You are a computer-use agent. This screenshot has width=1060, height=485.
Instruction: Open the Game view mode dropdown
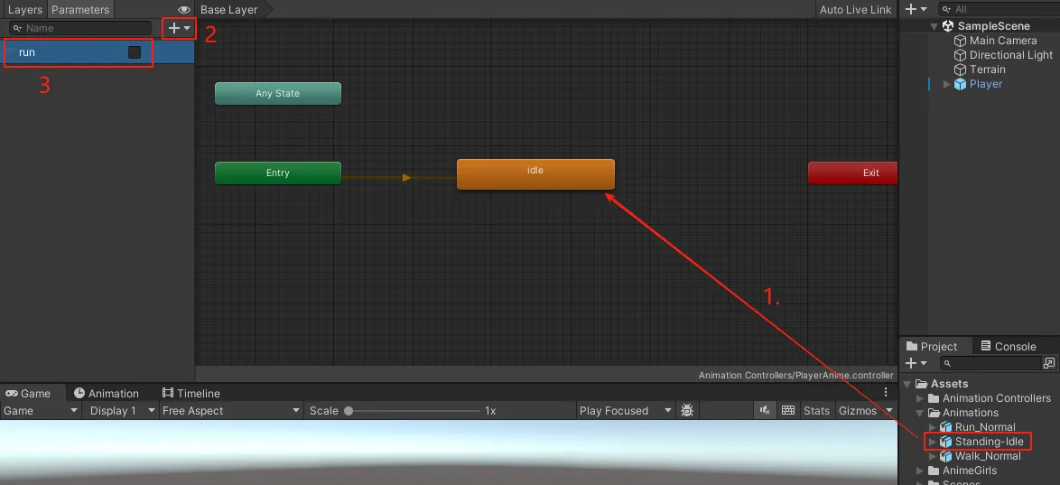coord(41,411)
